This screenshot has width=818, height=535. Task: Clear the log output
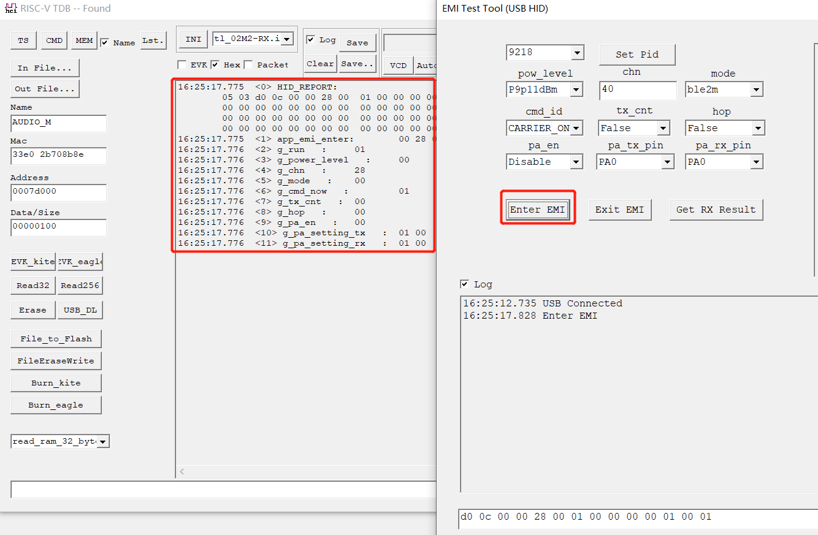pyautogui.click(x=319, y=63)
